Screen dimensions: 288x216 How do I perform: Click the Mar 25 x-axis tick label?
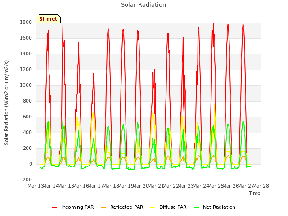[216, 186]
